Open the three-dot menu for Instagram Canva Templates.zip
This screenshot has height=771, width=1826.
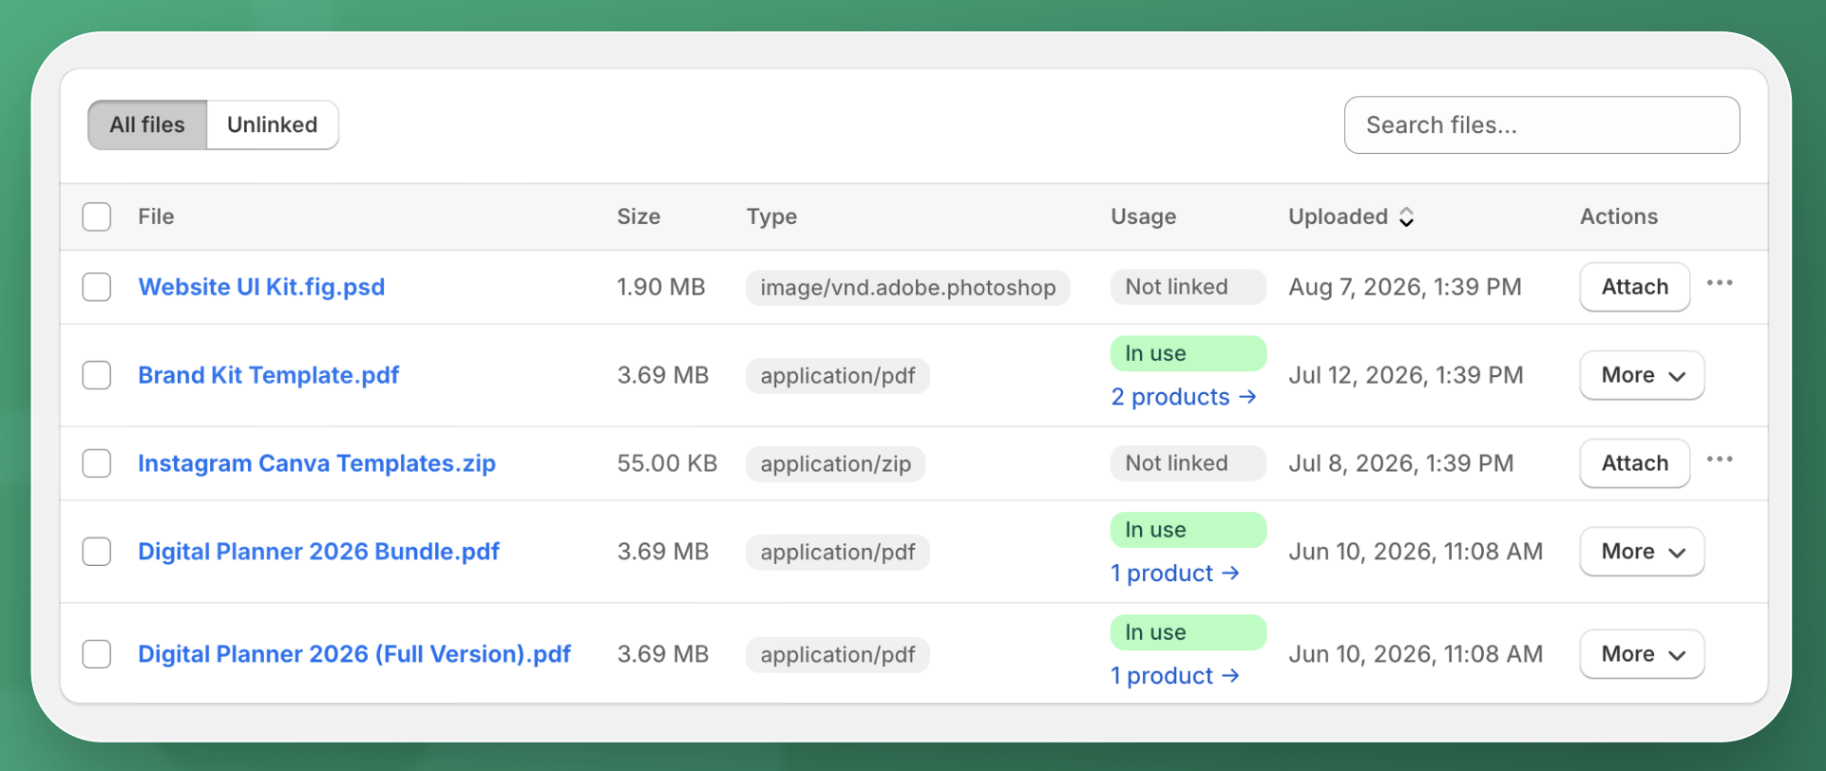click(1720, 460)
